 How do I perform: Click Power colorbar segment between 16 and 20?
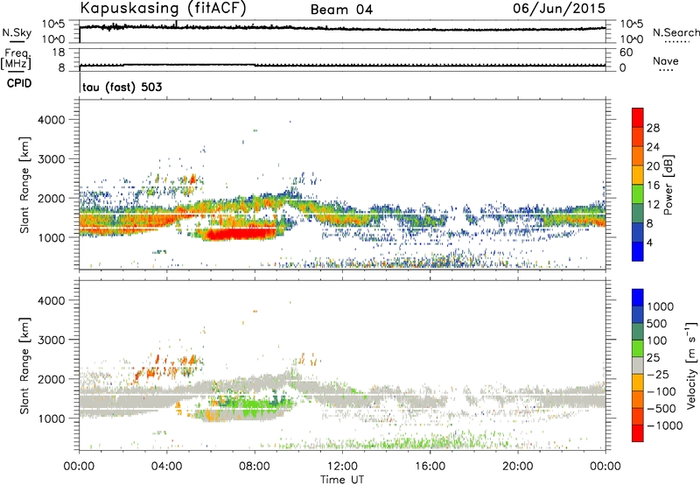click(638, 175)
